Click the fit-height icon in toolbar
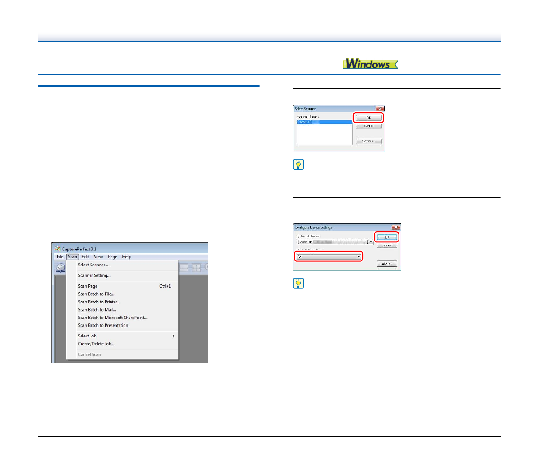 point(196,268)
